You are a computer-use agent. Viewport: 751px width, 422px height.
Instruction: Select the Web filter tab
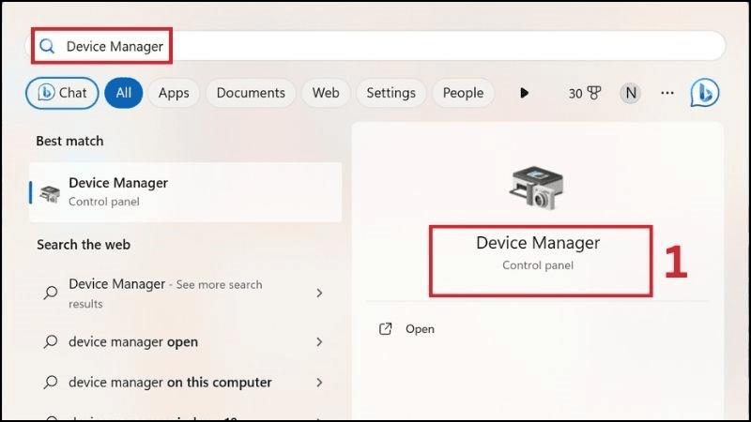(326, 93)
